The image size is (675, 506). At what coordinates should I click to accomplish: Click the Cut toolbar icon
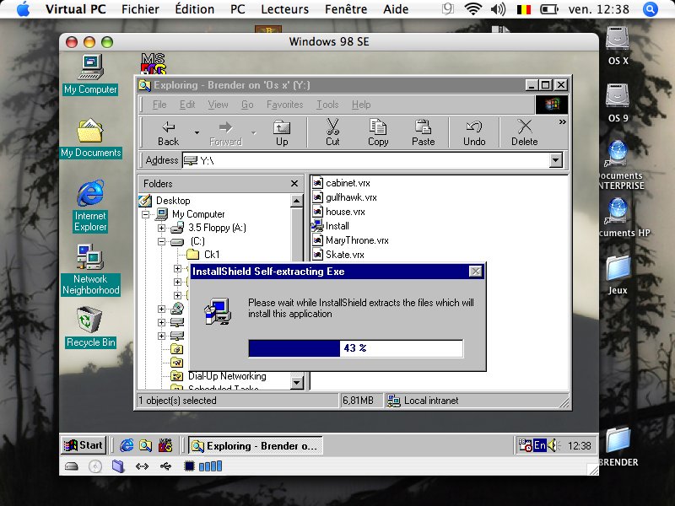coord(332,132)
